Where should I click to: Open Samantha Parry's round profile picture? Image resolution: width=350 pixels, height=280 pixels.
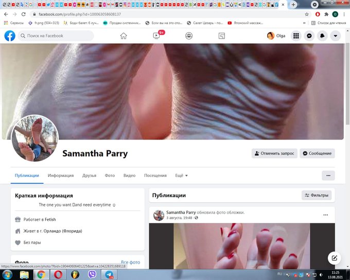35,138
